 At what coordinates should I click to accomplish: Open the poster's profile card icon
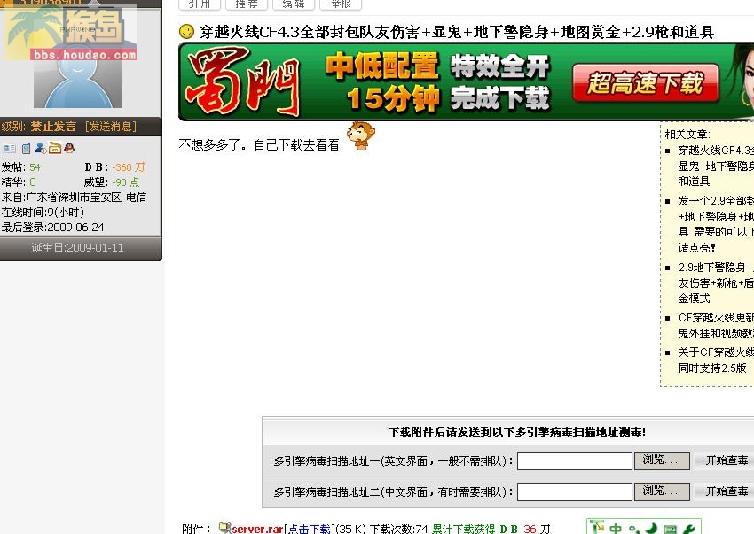tap(9, 149)
